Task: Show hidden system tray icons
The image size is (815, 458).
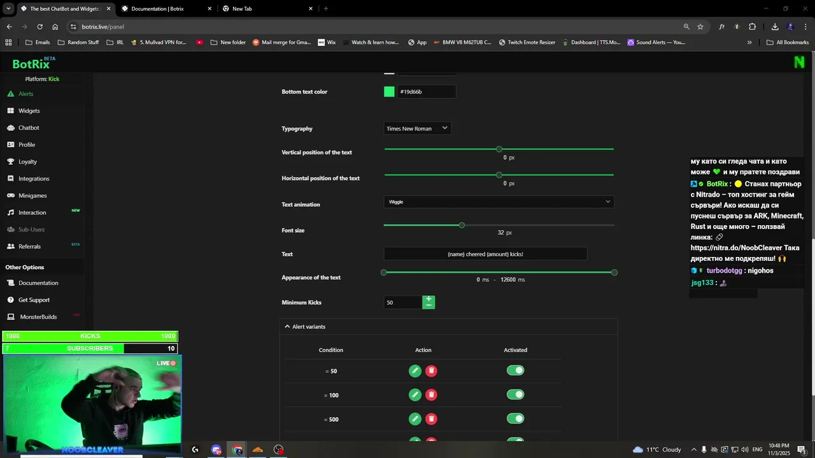Action: click(x=694, y=450)
